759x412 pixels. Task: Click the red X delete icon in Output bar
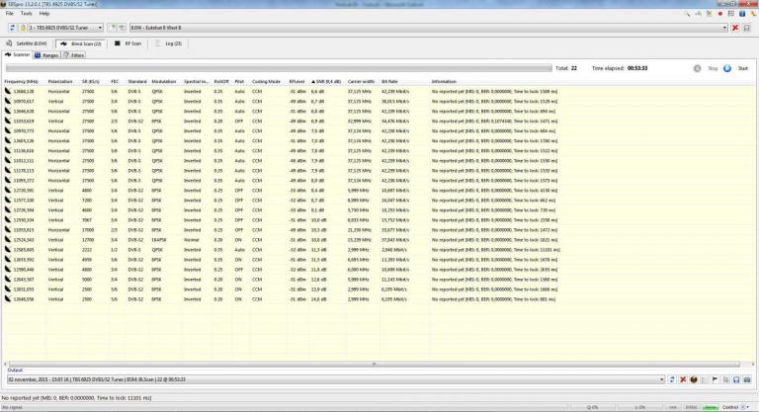pos(683,378)
